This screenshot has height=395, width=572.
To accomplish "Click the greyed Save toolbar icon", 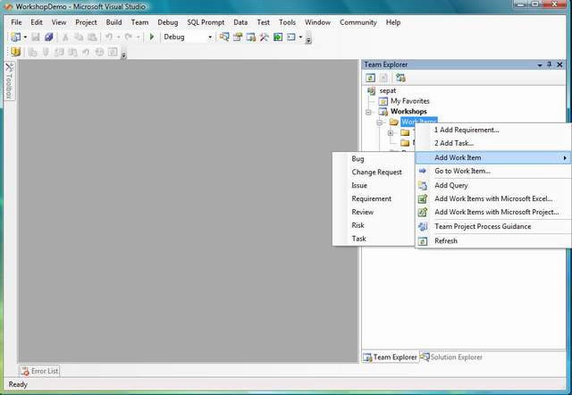I will coord(36,37).
